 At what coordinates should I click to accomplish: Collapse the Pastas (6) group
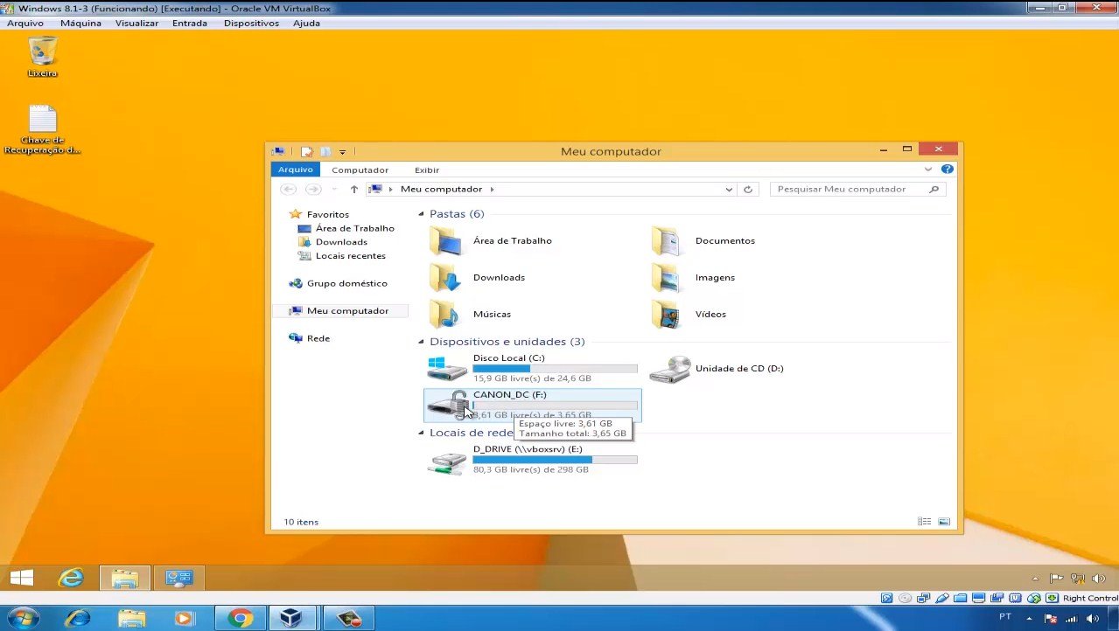pos(421,214)
